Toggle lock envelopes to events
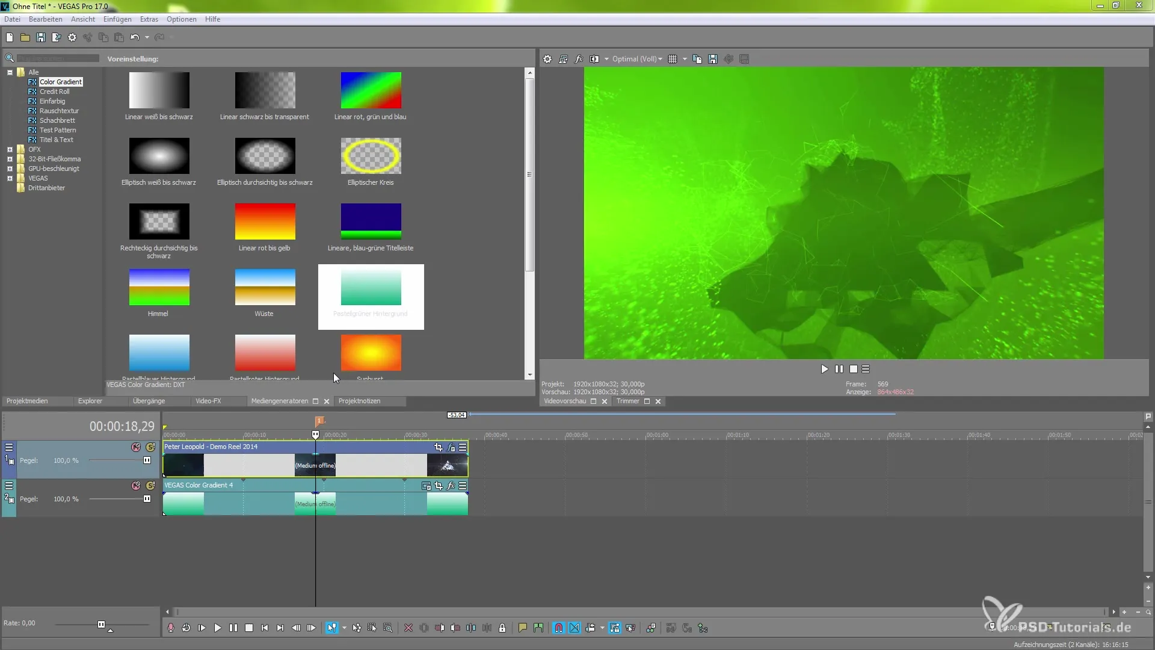Screen dimensions: 1155x650 [614, 628]
